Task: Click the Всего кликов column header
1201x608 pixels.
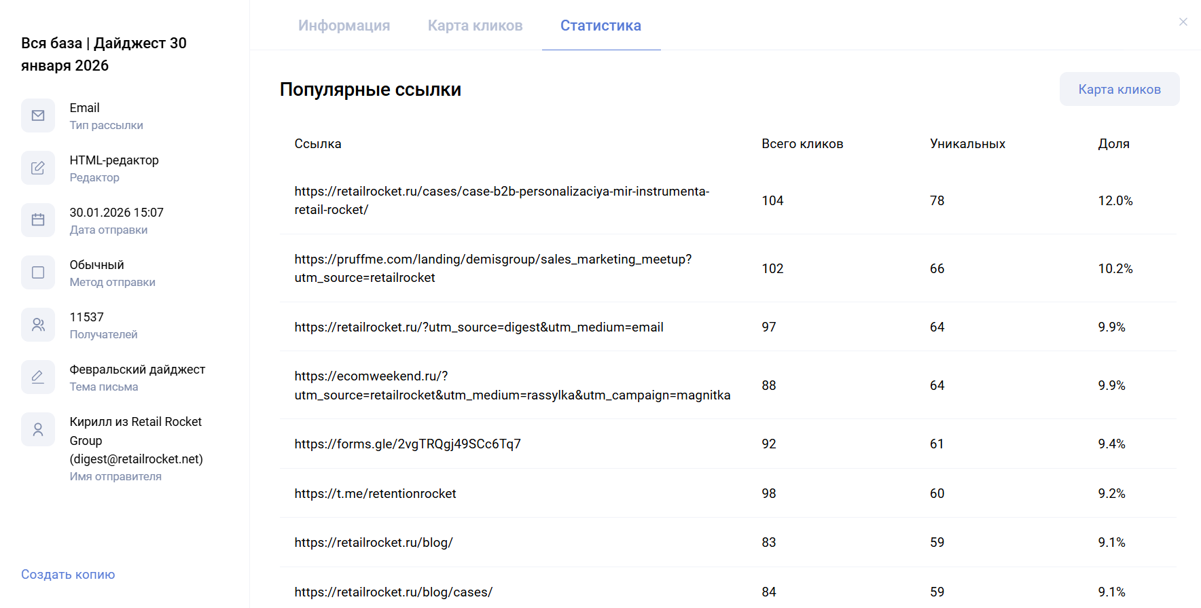Action: point(802,144)
